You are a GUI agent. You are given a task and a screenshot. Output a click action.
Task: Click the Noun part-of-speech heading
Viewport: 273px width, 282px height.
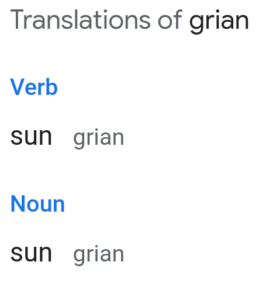coord(37,203)
